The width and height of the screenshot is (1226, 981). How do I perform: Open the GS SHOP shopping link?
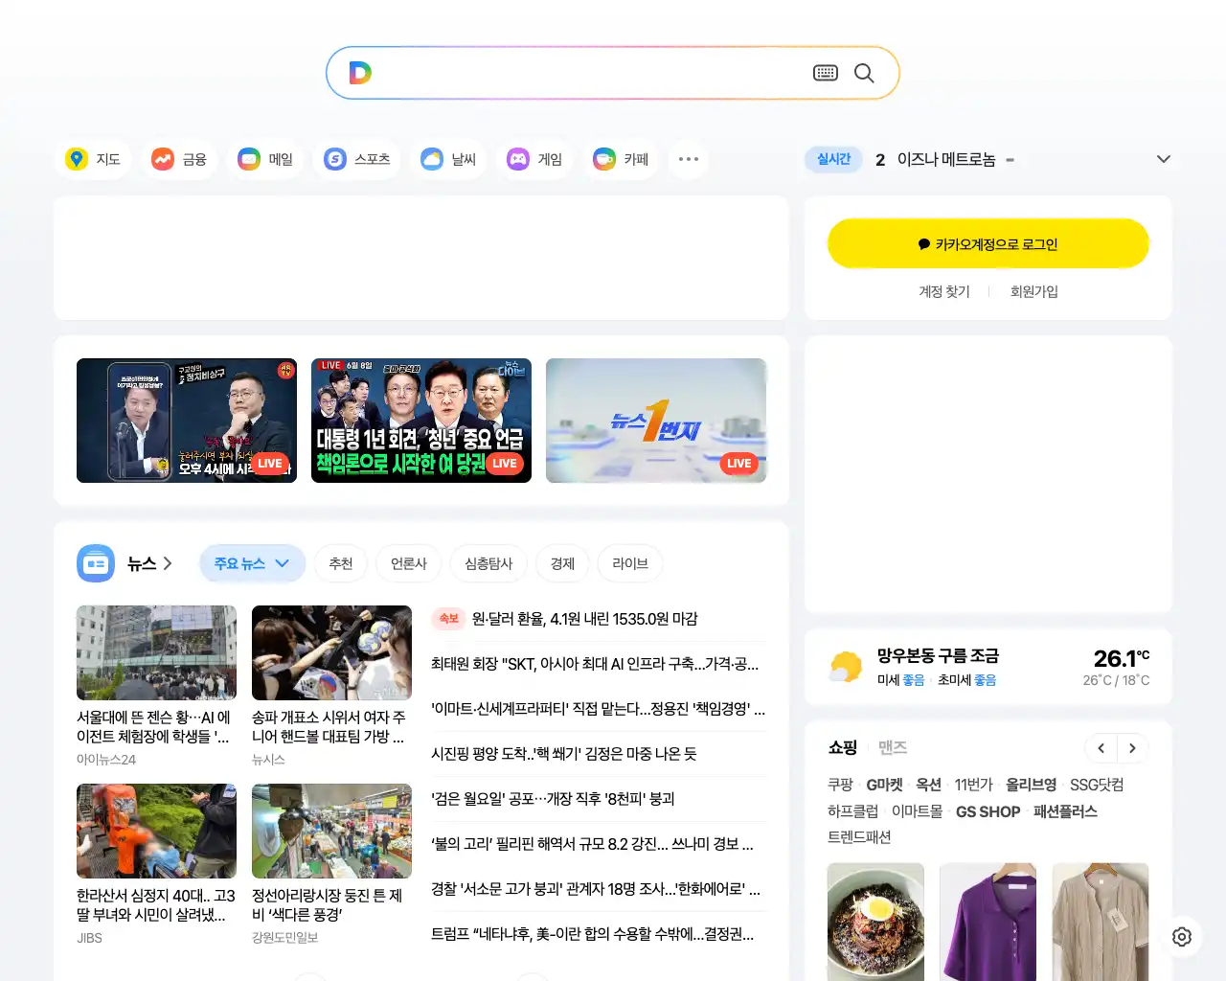click(988, 811)
